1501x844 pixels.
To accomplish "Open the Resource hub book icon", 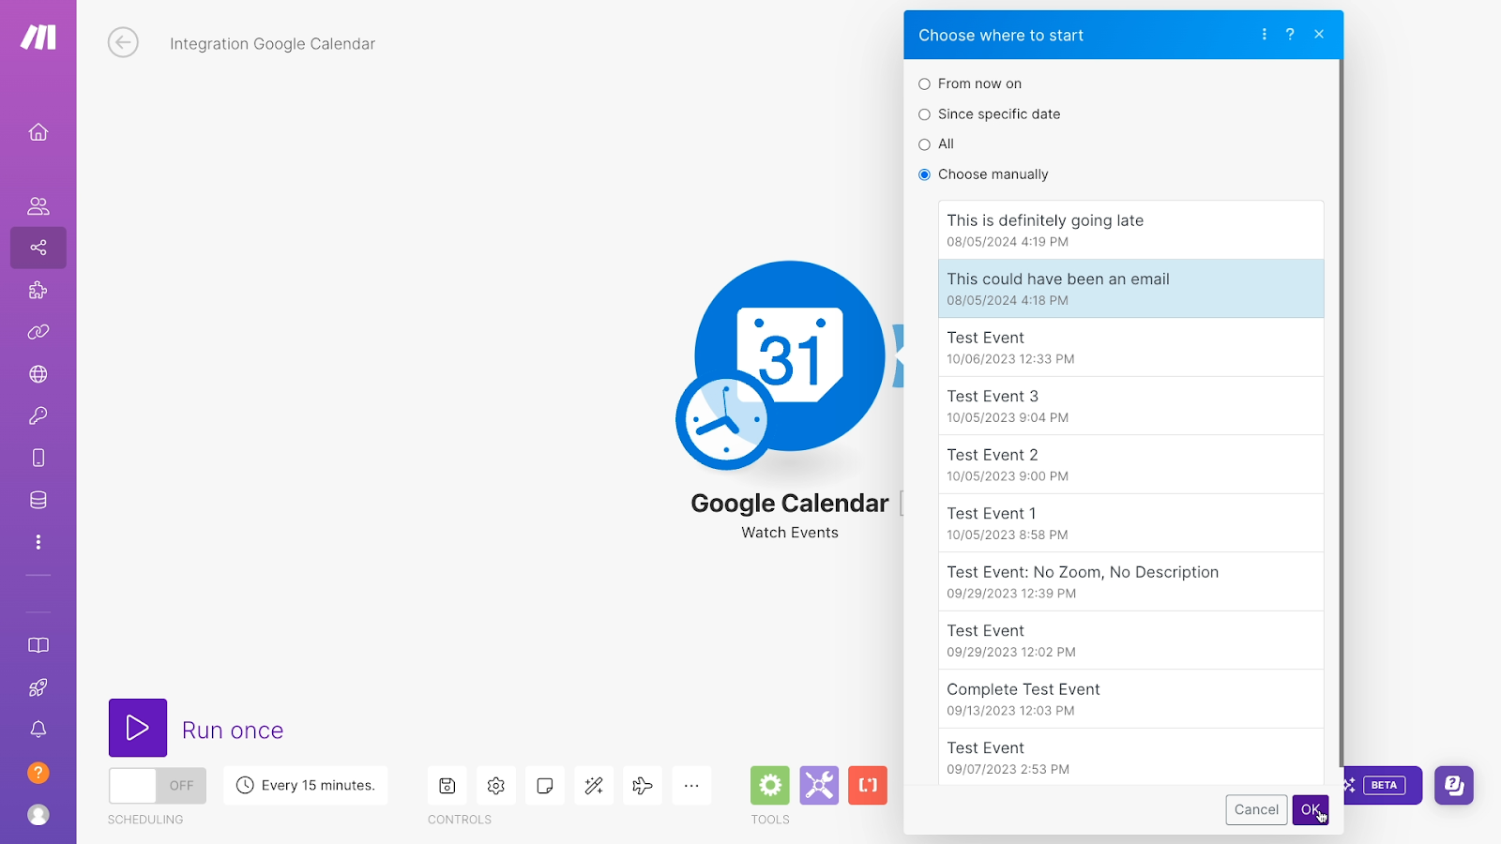I will (x=38, y=645).
